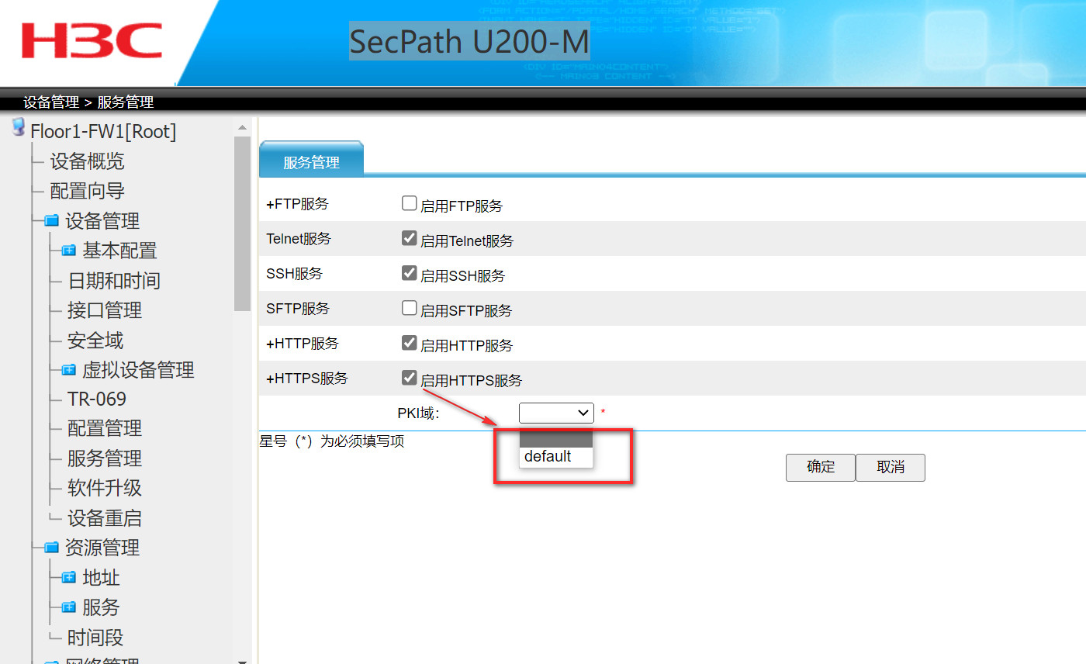Click the navigation tree scrollbar down arrow

(242, 662)
